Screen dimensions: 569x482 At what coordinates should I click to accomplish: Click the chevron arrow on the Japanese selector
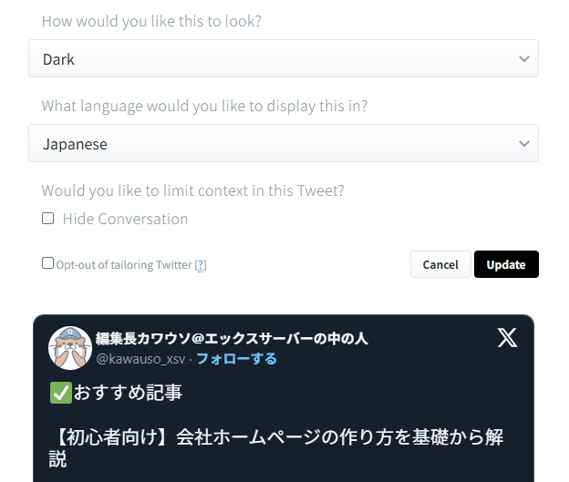click(x=523, y=144)
